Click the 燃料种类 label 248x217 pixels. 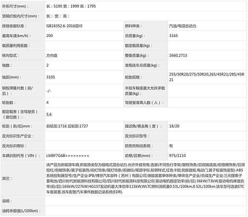pyautogui.click(x=133, y=26)
